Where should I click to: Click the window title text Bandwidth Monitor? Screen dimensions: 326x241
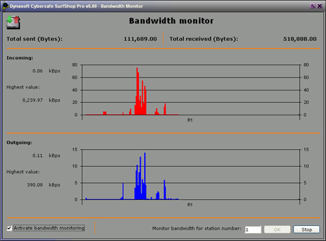point(122,6)
